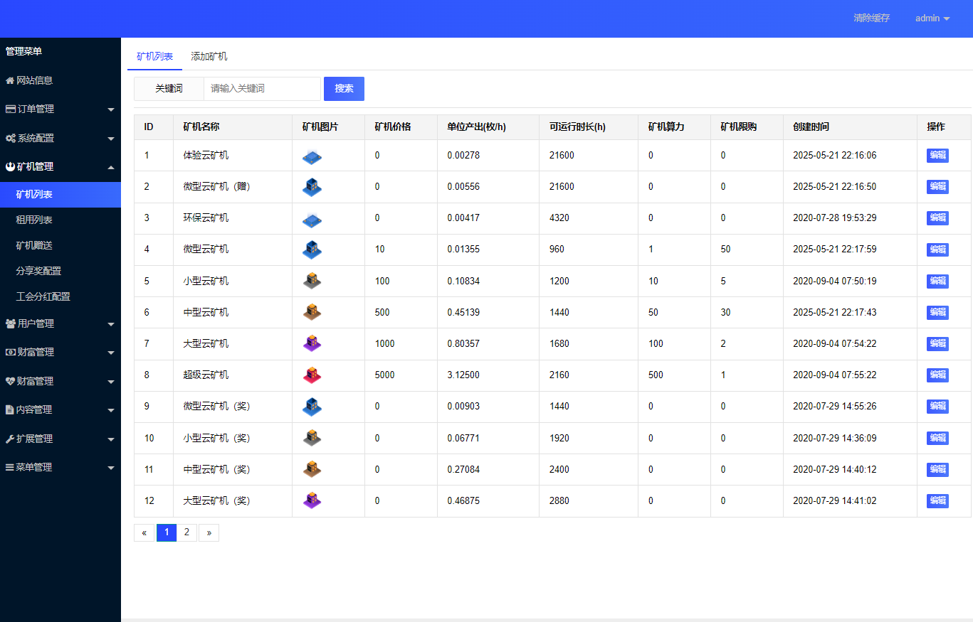Click the 内容管理 document icon
973x622 pixels.
pyautogui.click(x=10, y=409)
